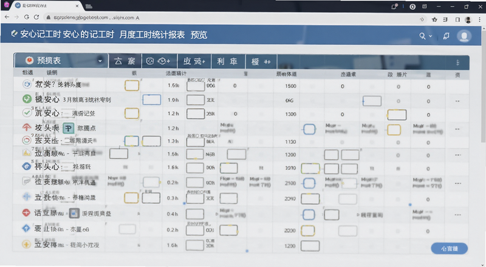This screenshot has height=267, width=486.
Task: Click the red plus circle icon in the 0.4h row
Action: (27, 213)
